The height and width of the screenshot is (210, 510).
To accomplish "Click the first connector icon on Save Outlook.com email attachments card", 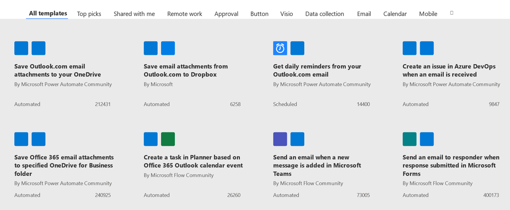I will pyautogui.click(x=21, y=48).
